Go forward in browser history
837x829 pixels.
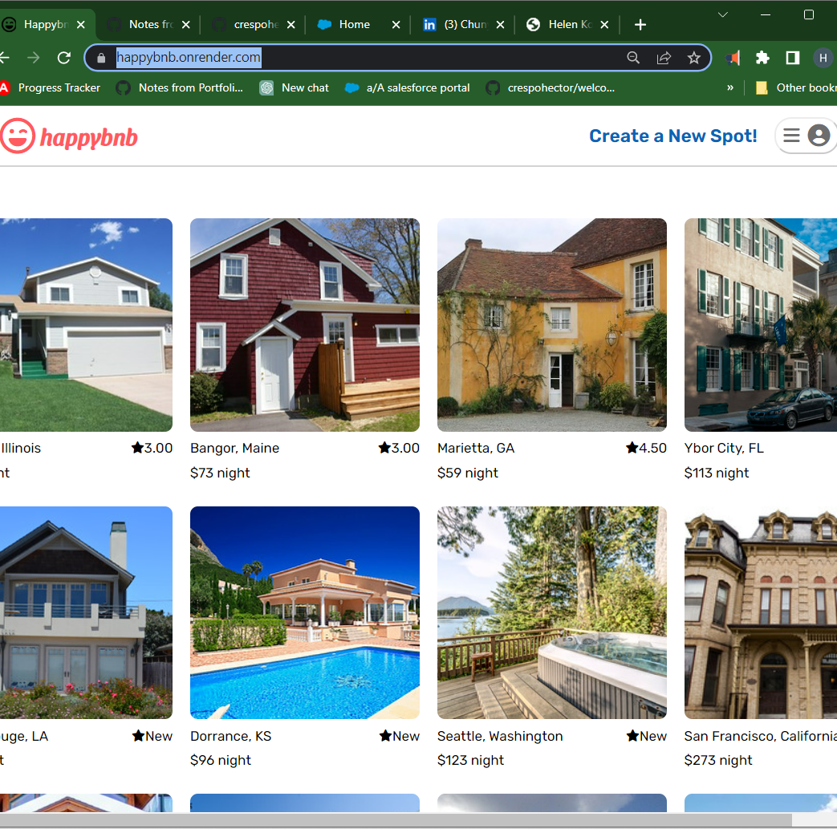[34, 58]
